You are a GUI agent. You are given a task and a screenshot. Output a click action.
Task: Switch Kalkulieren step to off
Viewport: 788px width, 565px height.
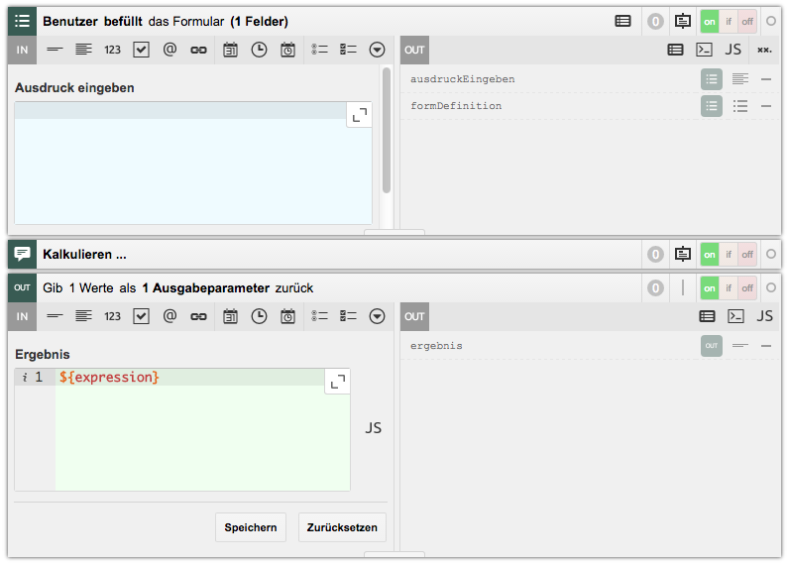pos(747,255)
